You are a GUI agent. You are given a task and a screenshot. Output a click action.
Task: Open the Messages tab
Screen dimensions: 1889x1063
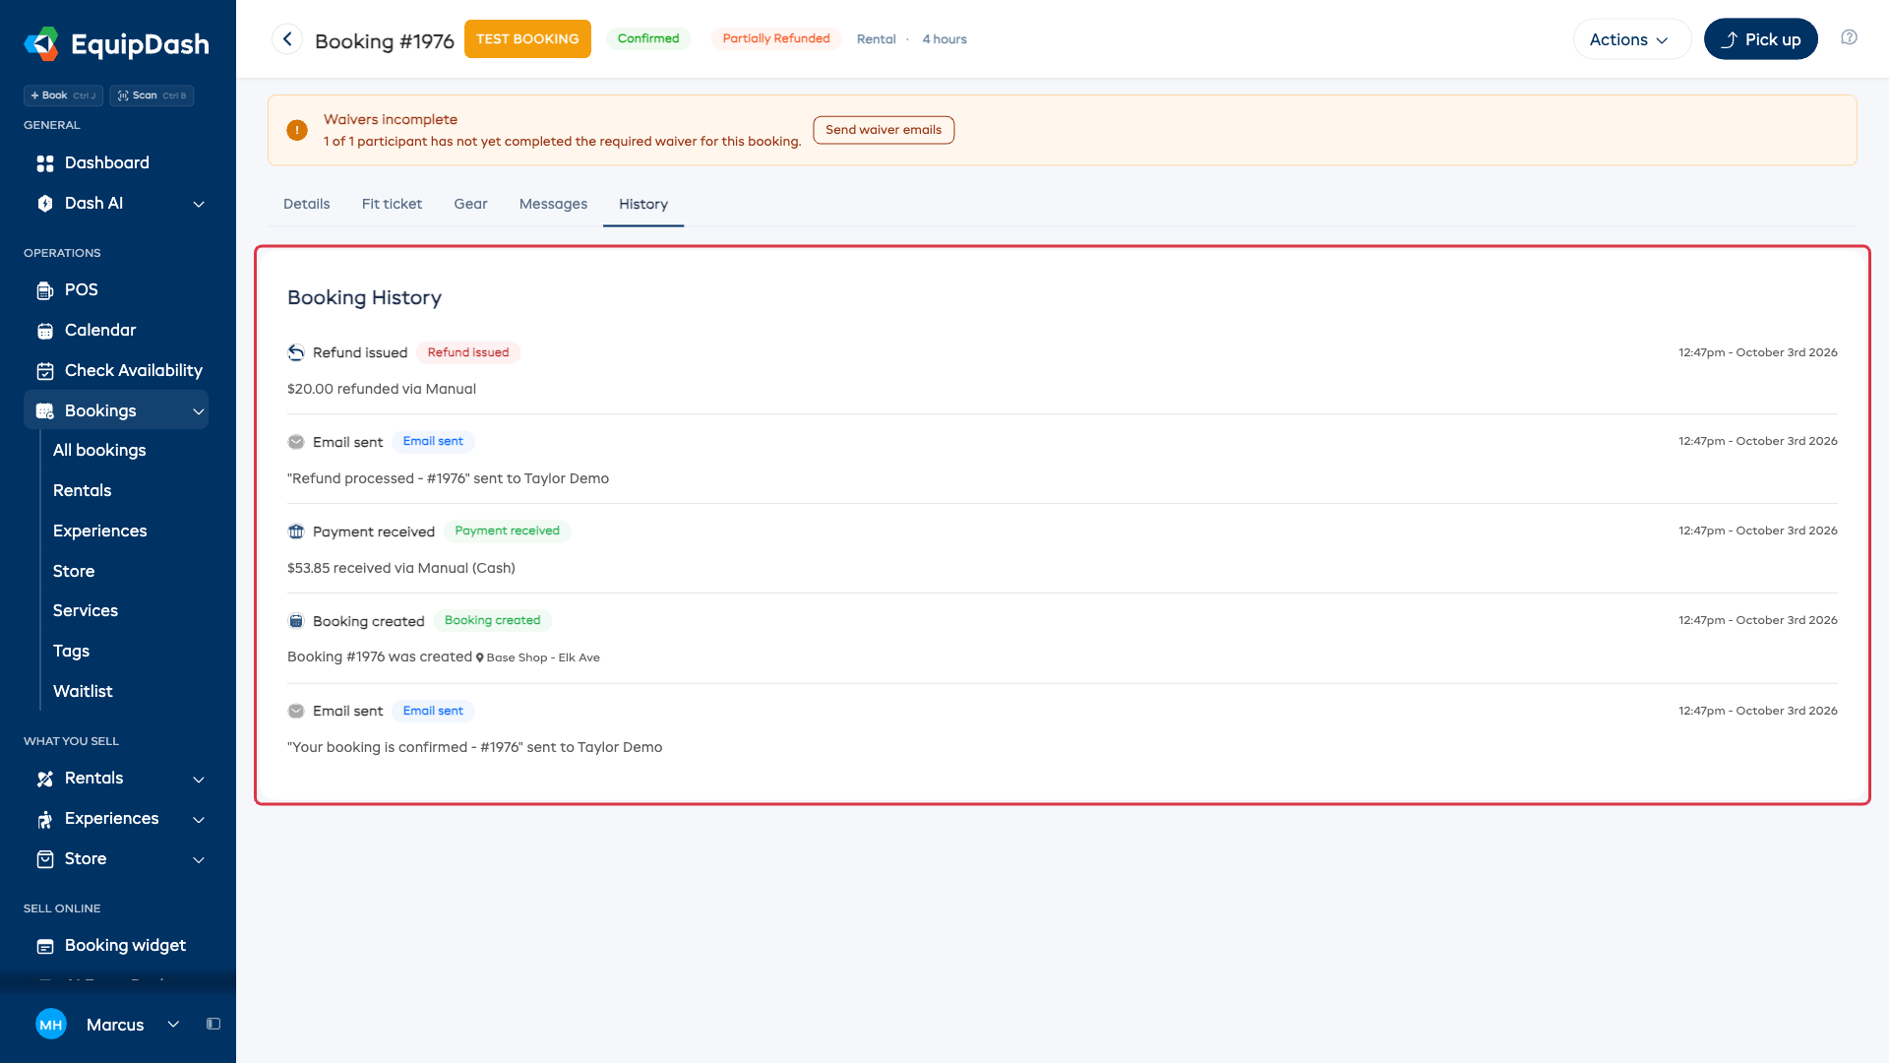click(x=553, y=204)
